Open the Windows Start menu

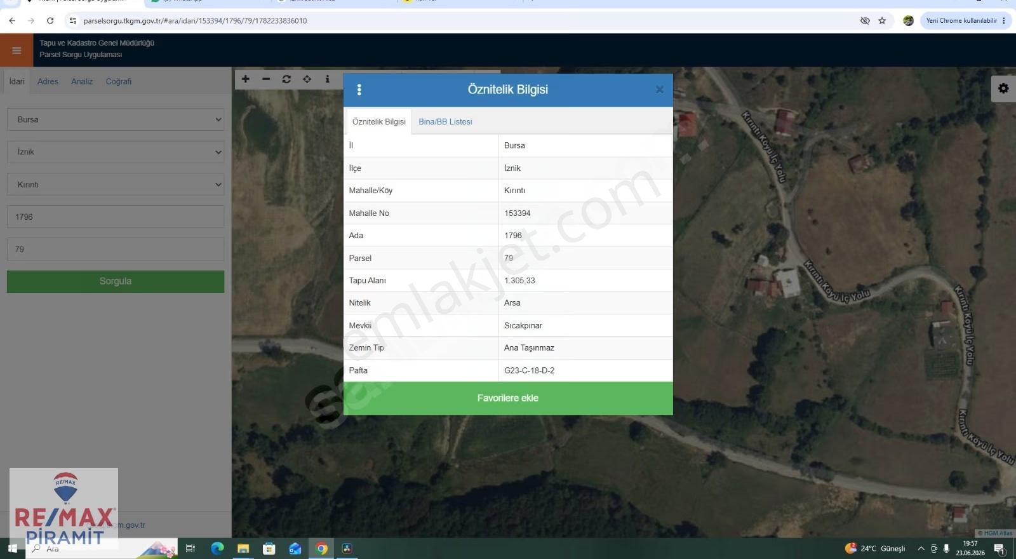point(12,548)
